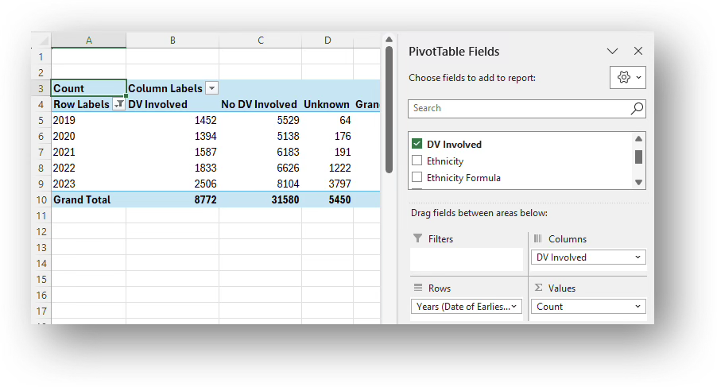Collapse the task pane options chevron
The height and width of the screenshot is (387, 717).
(612, 51)
